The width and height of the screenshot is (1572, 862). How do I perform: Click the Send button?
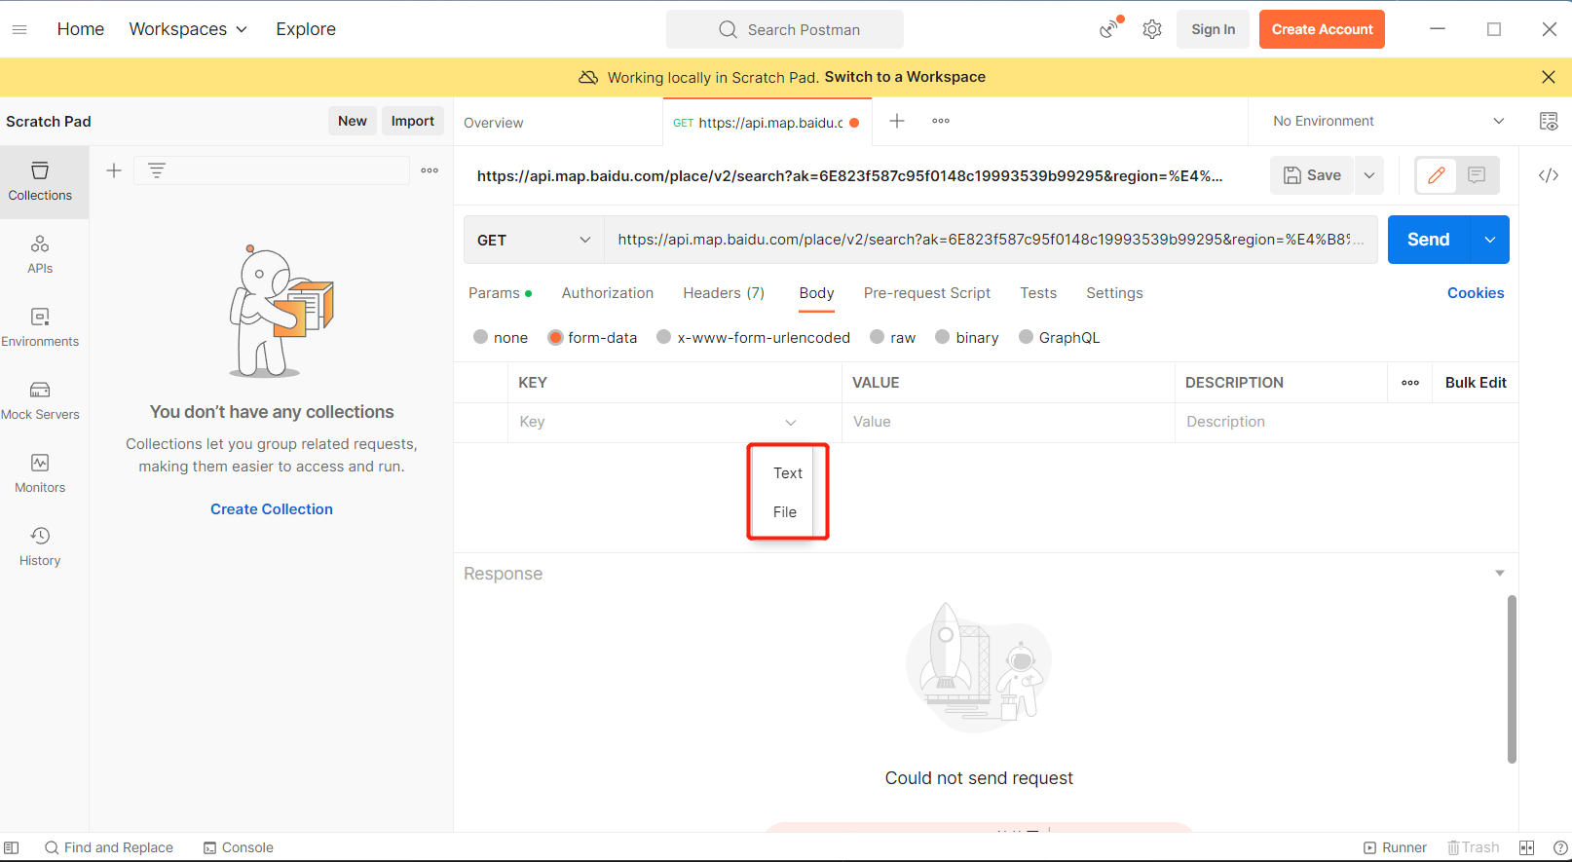coord(1429,240)
